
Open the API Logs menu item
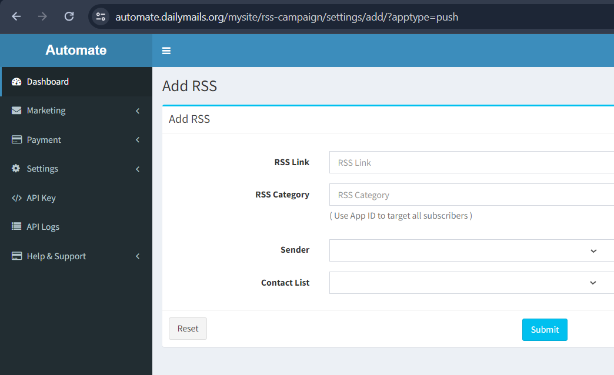[43, 227]
